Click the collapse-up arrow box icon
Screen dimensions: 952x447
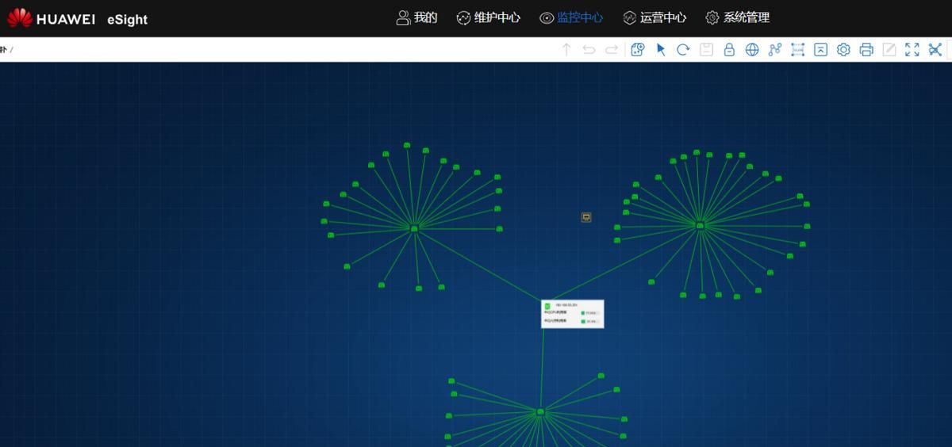click(820, 50)
